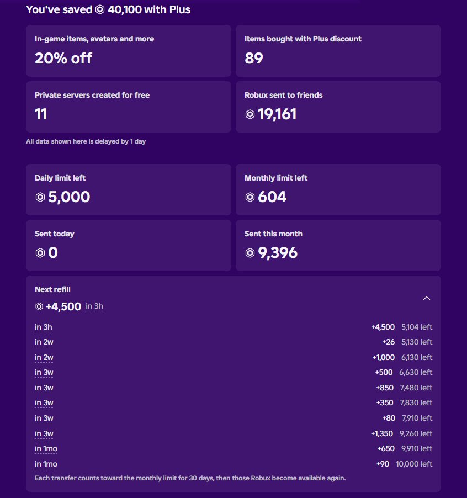Click 'in 1mo' timestamp for +90 refill
Viewport: 467px width, 498px height.
(46, 464)
